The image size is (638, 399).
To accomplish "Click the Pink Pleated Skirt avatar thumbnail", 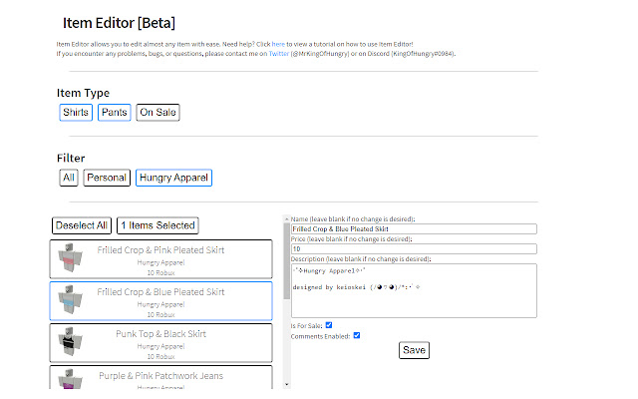I will [x=70, y=257].
